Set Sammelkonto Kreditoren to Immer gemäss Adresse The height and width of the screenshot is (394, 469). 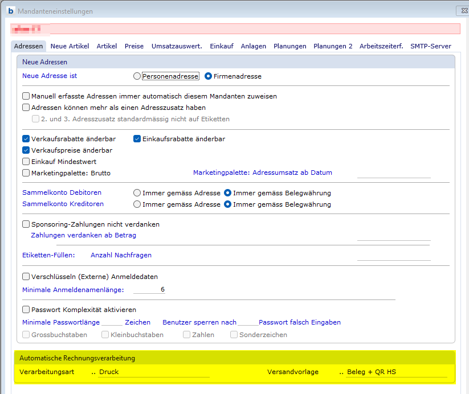coord(137,204)
